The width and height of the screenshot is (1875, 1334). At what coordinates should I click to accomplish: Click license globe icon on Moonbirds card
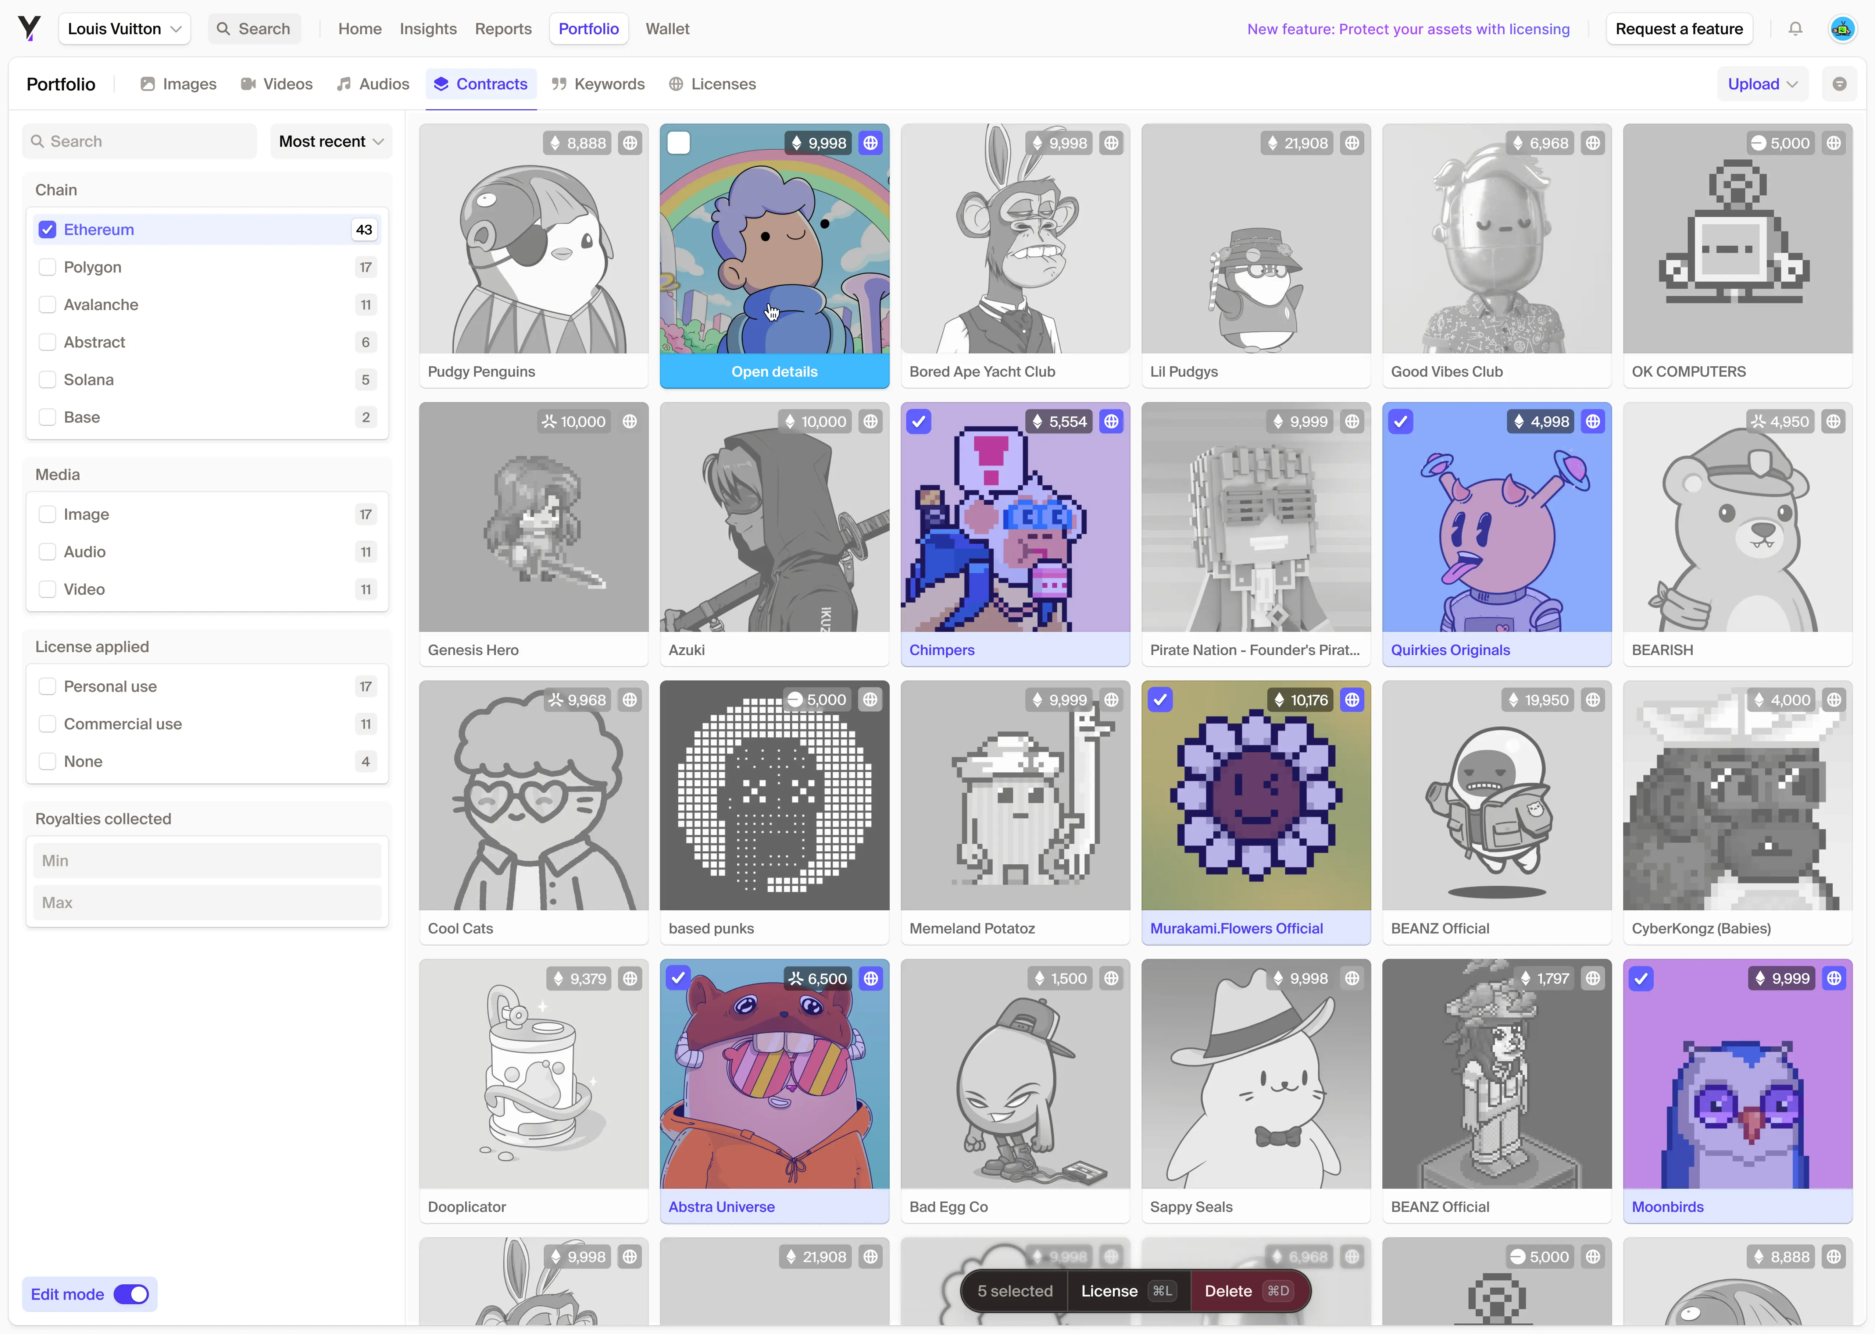pyautogui.click(x=1834, y=978)
